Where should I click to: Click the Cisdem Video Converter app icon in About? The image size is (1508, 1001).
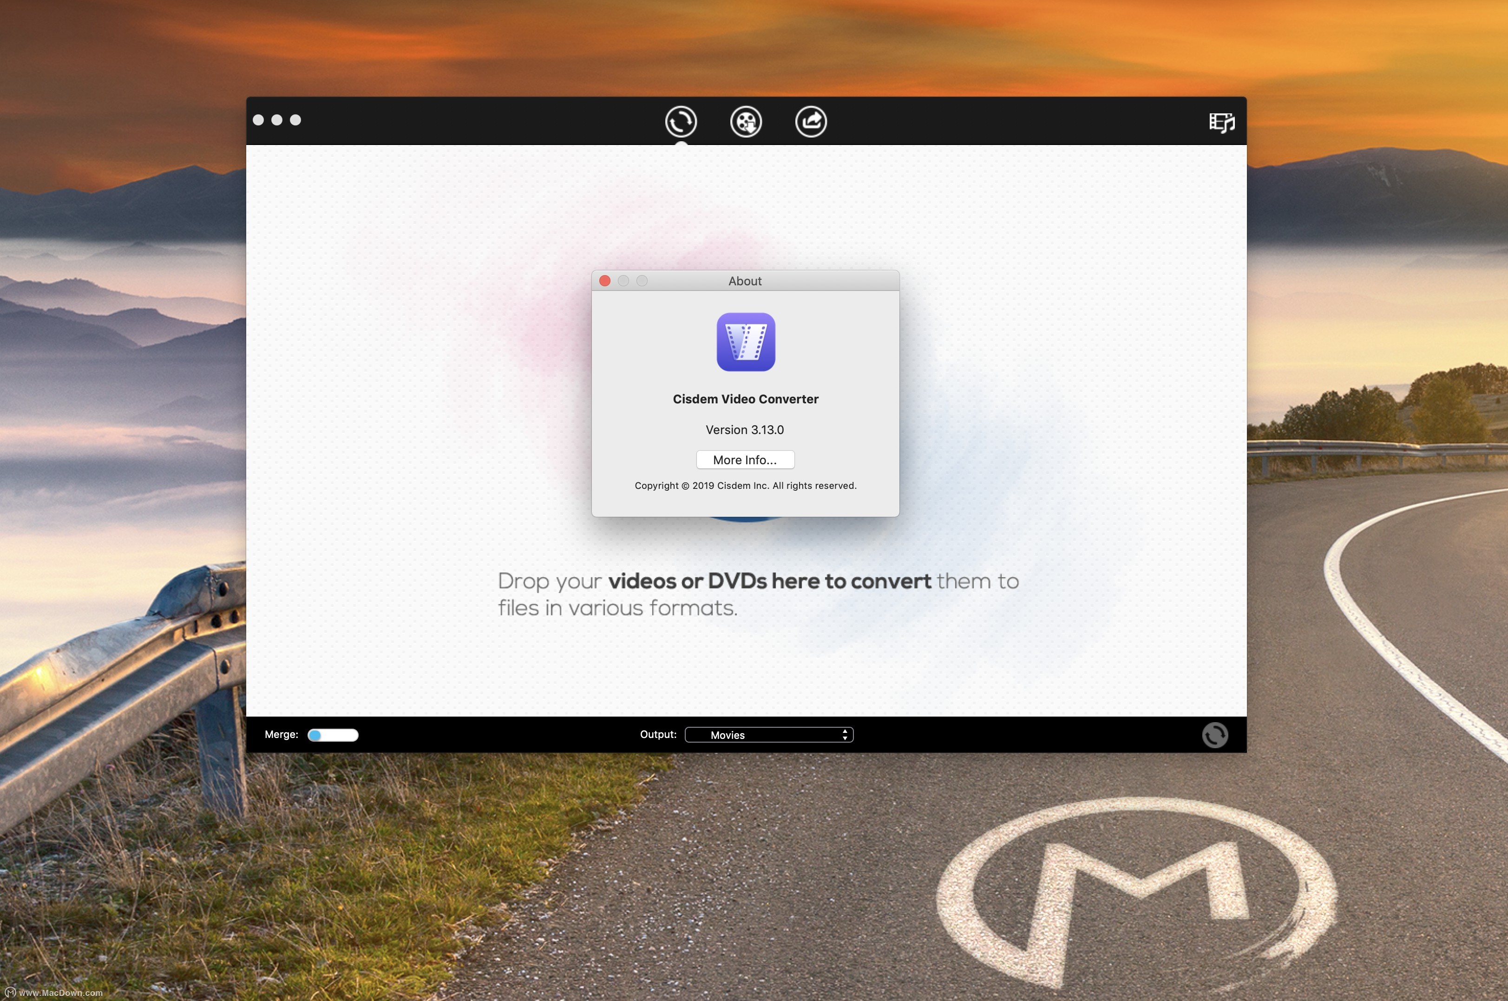745,342
